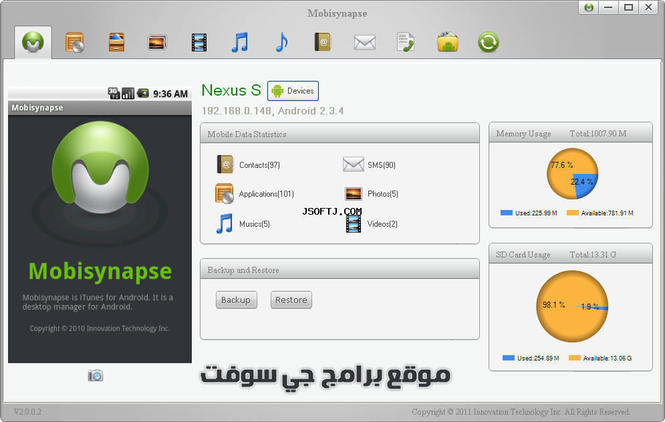This screenshot has height=422, width=665.
Task: Take a screenshot with the camera icon
Action: (x=96, y=375)
